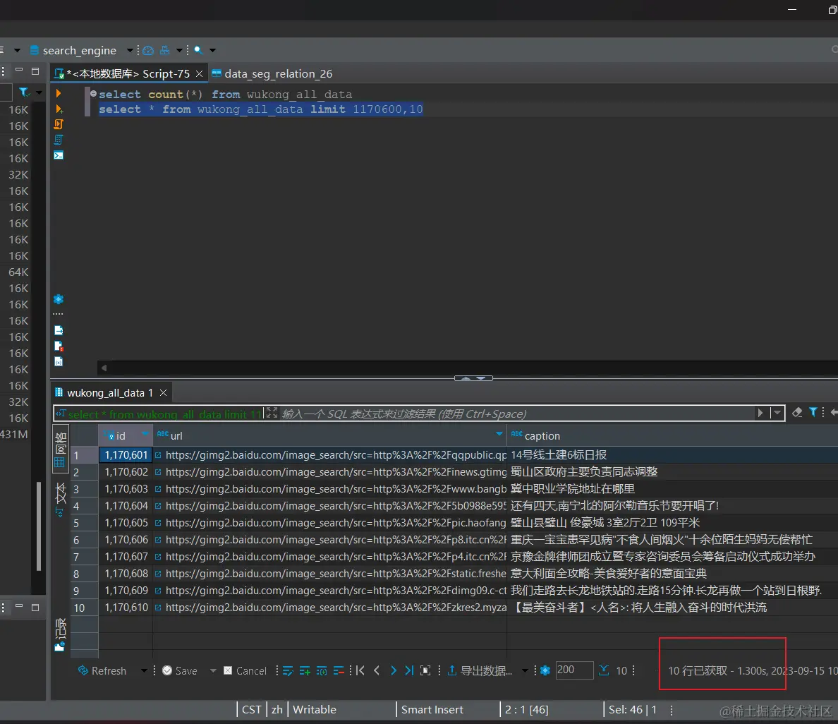
Task: Execute SQL statement in new tab icon
Action: point(59,109)
